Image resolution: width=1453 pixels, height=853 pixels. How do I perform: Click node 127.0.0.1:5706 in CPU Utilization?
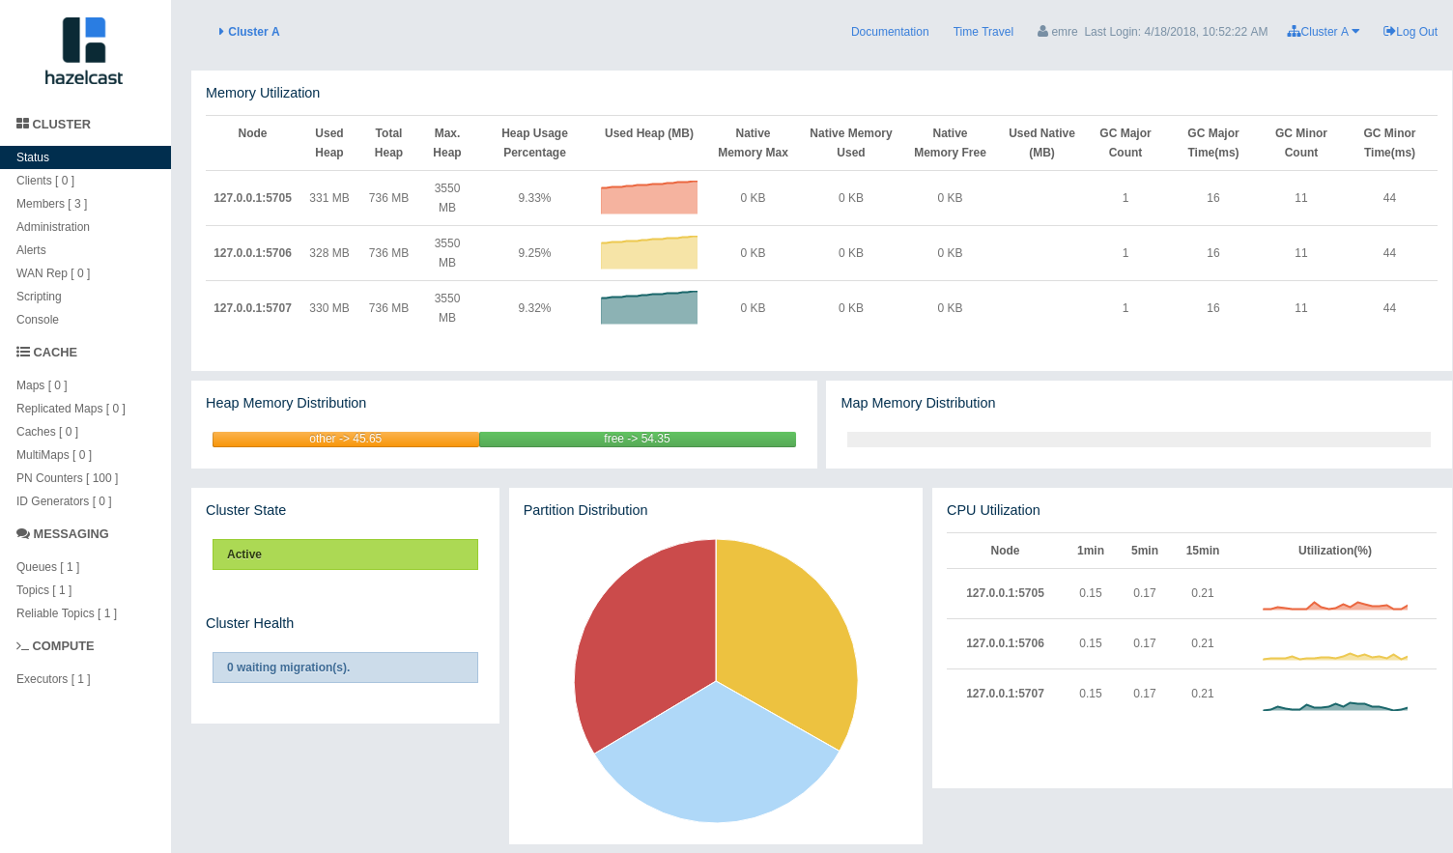1005,643
